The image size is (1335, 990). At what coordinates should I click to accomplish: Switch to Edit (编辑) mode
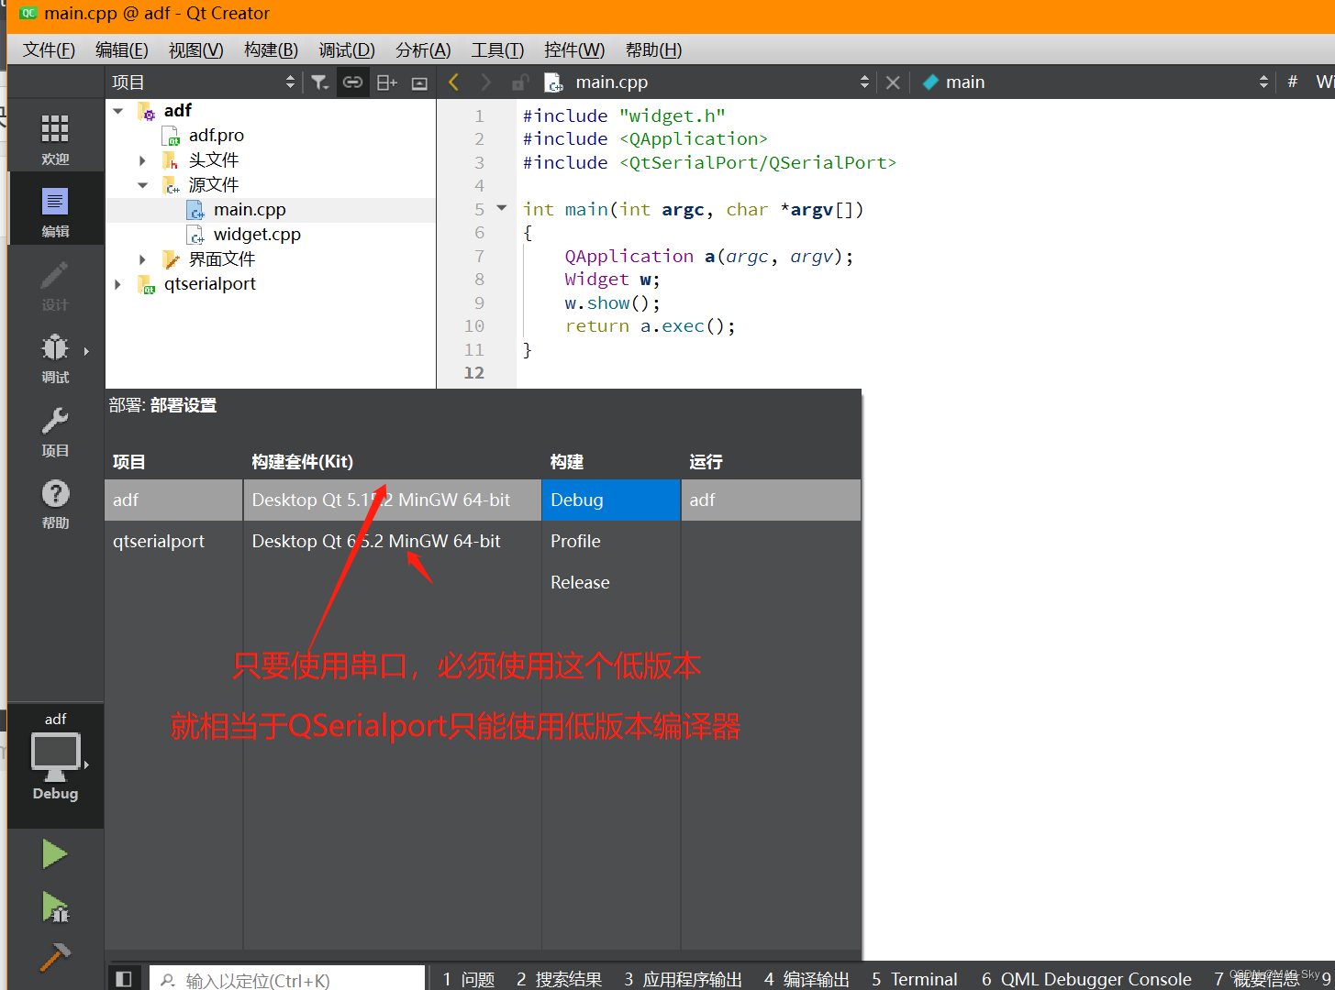coord(55,211)
